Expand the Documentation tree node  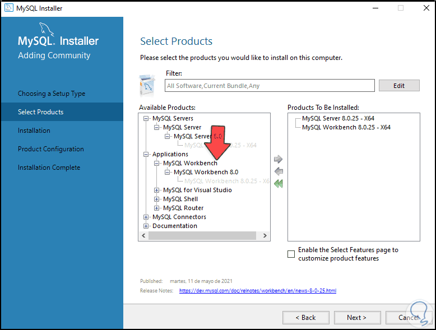click(x=146, y=226)
